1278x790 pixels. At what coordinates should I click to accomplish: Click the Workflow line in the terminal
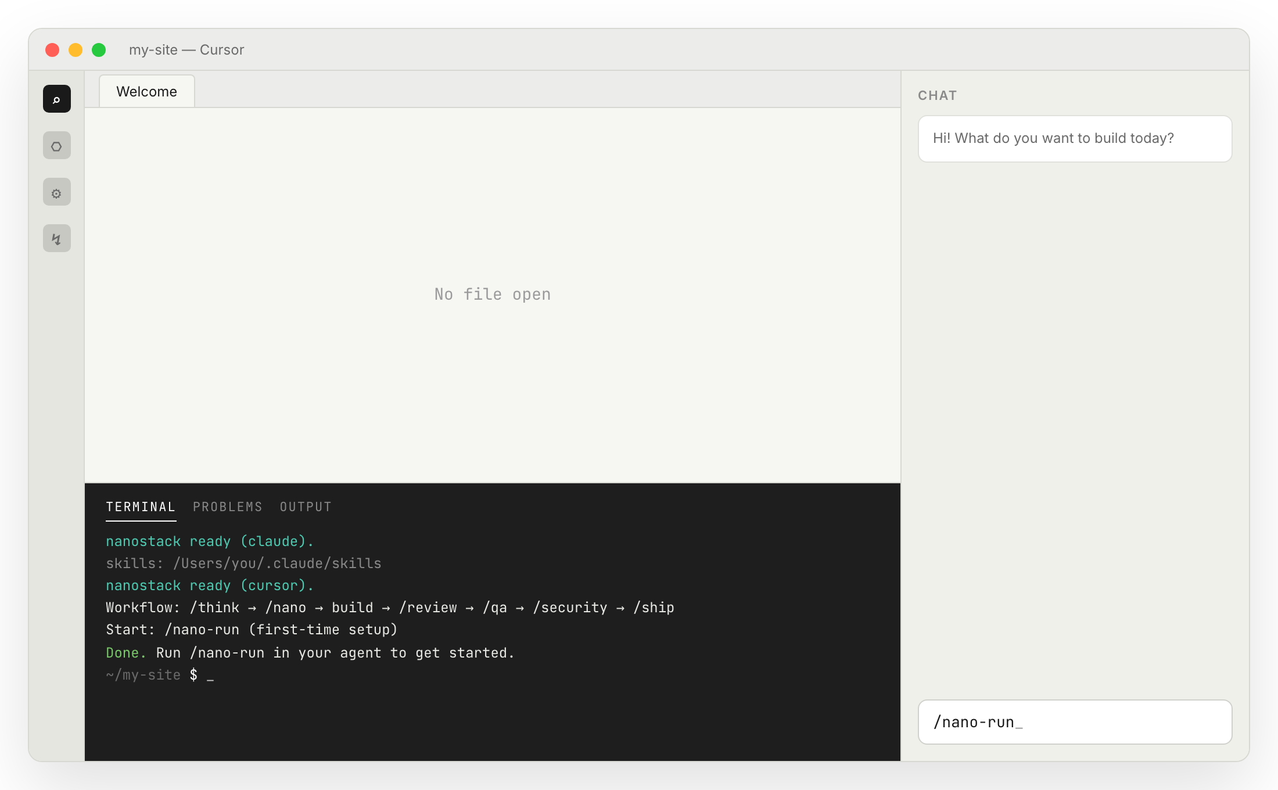coord(390,608)
